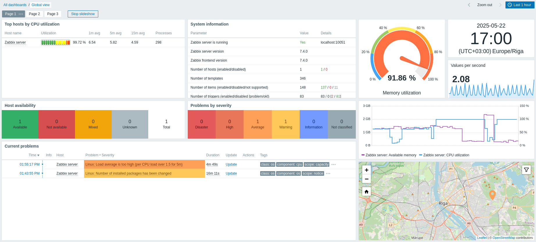Open Page 1 tab options ellipsis

[21, 14]
